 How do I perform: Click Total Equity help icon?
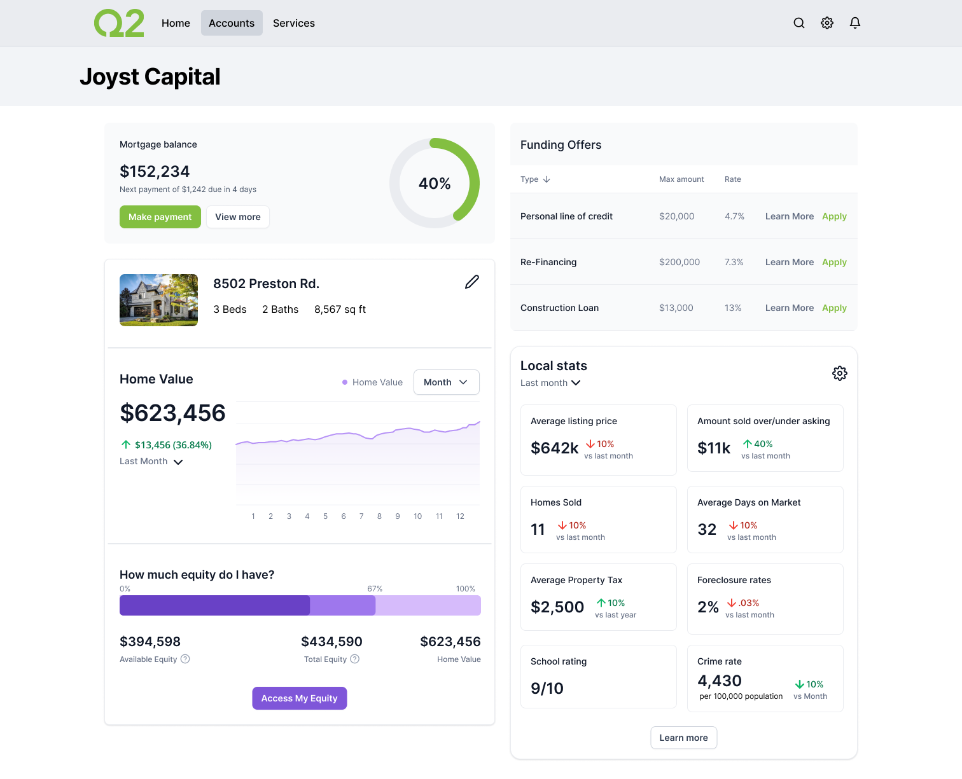(x=355, y=659)
